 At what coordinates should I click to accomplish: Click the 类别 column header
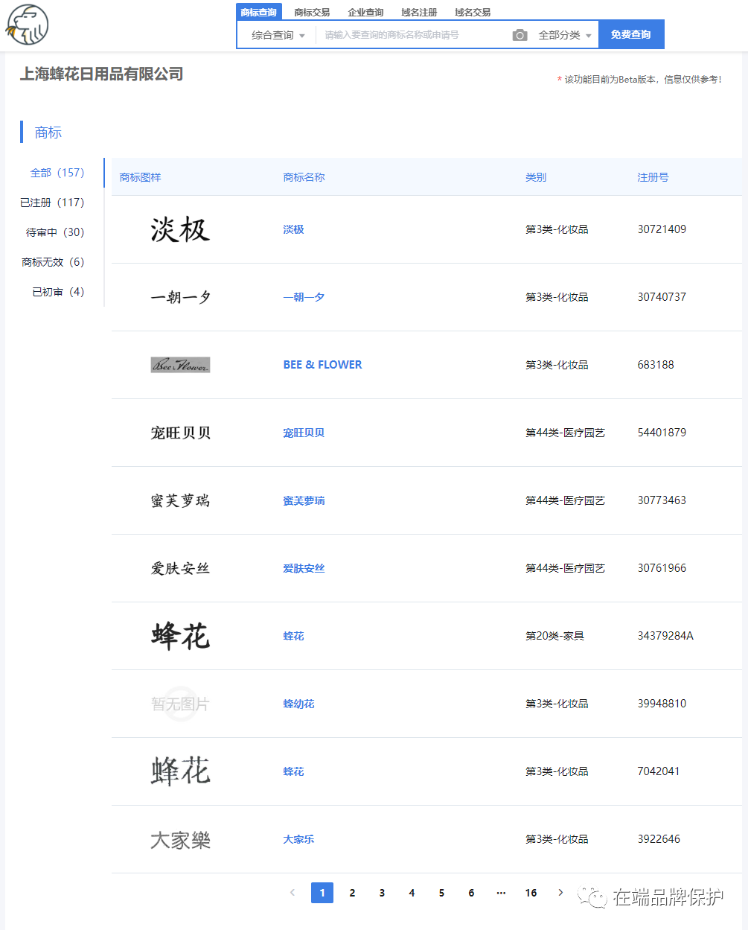tap(536, 177)
